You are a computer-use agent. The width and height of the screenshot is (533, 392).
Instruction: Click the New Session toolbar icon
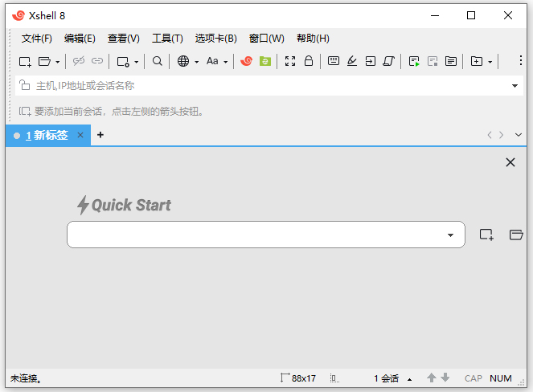point(25,62)
